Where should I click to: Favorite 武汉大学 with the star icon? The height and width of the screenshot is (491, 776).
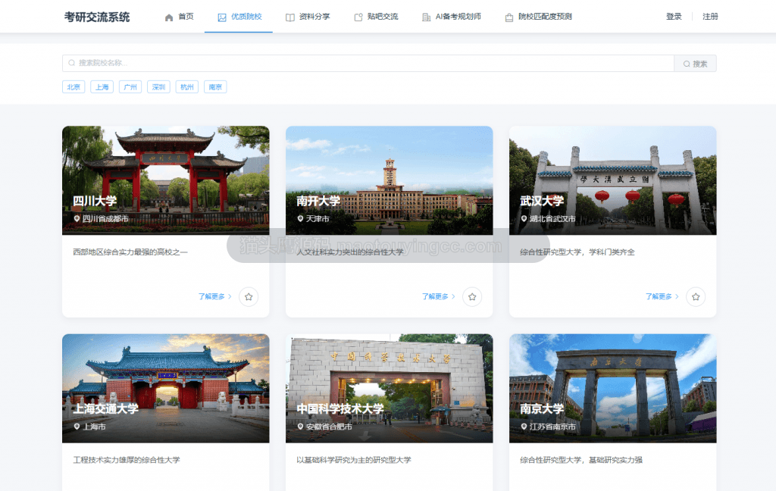coord(696,297)
